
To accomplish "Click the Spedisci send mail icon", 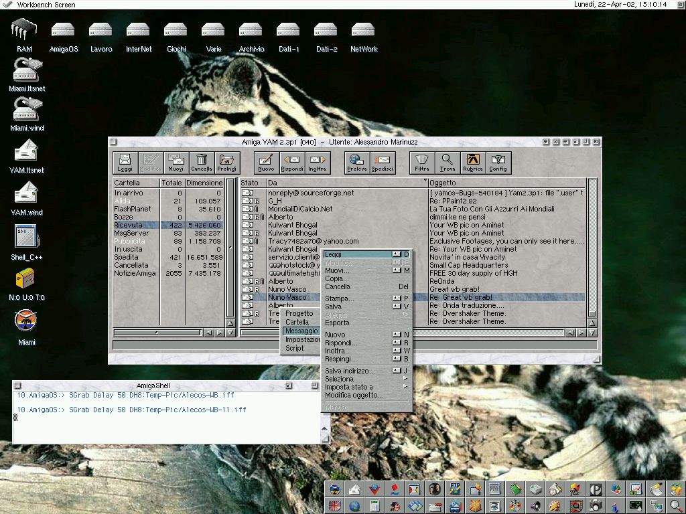I will (383, 163).
